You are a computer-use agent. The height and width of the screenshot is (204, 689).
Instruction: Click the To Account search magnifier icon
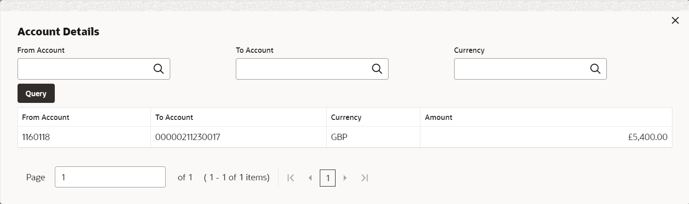377,69
